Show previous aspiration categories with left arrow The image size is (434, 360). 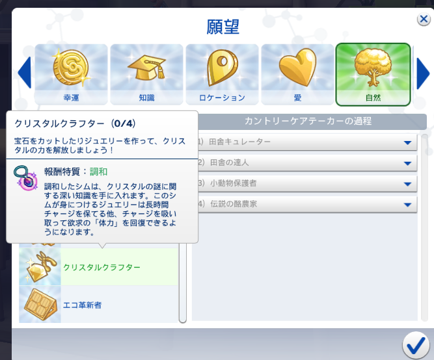click(x=25, y=73)
